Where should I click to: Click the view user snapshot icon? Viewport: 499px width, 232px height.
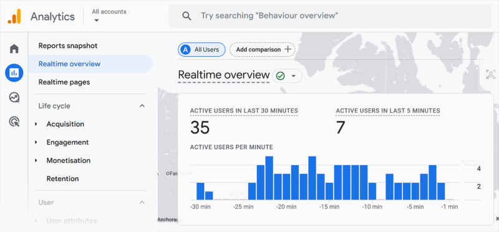[491, 74]
